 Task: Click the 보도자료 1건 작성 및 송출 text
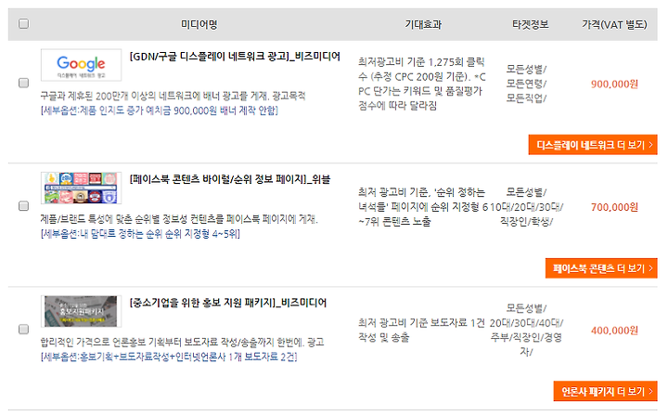(421, 330)
